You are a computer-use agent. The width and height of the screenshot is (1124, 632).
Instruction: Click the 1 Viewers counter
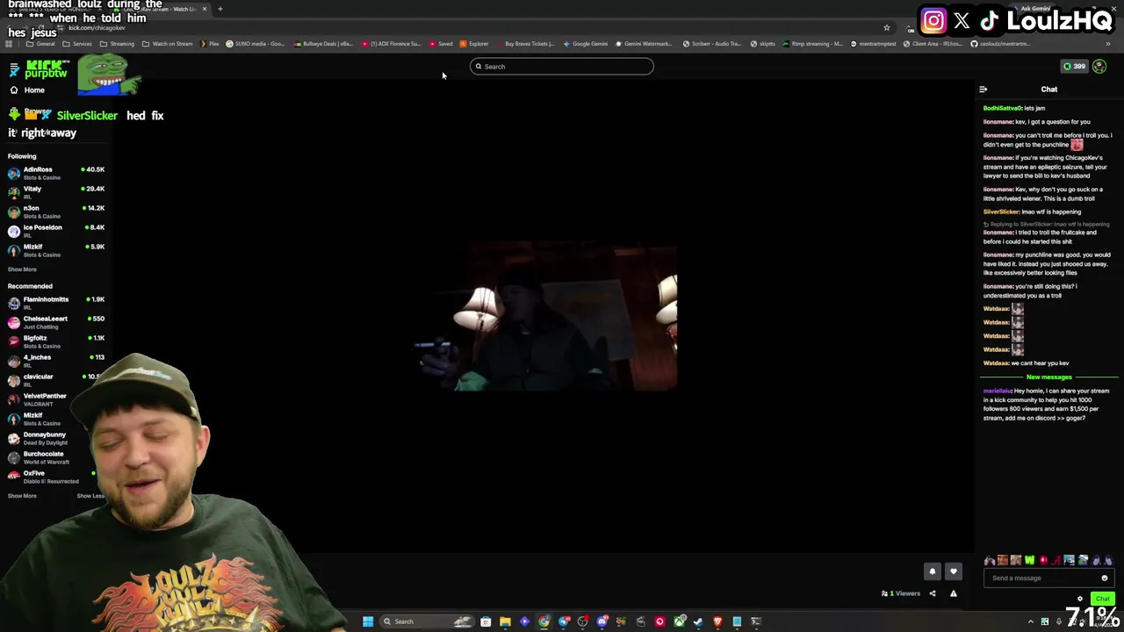[901, 593]
